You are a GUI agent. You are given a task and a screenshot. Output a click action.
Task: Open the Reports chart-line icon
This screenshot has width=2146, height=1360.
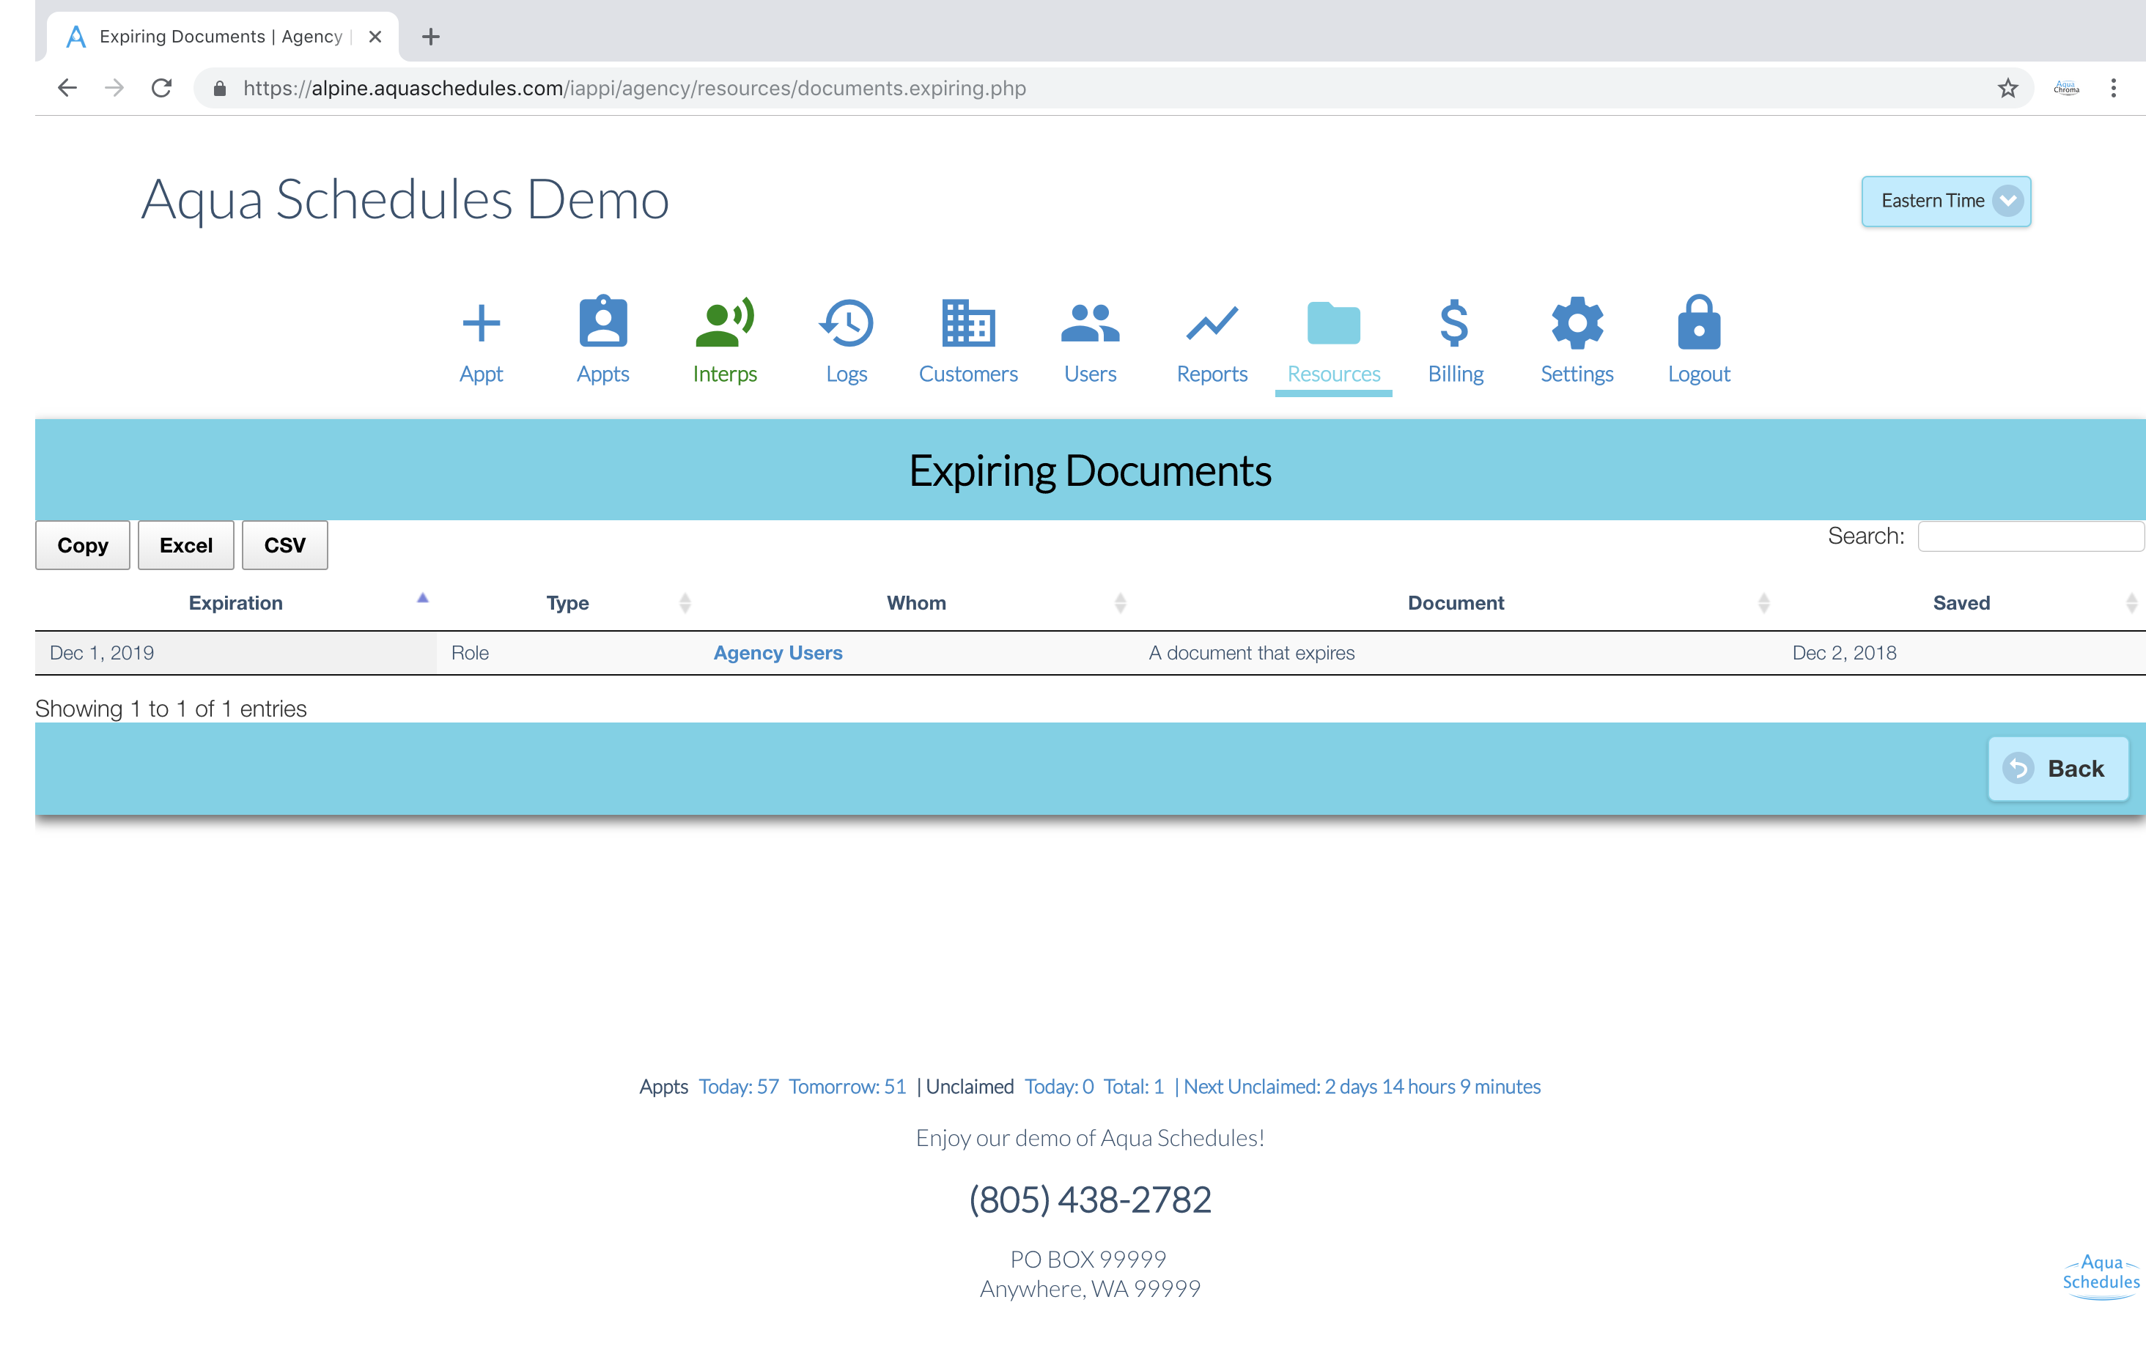(1212, 322)
